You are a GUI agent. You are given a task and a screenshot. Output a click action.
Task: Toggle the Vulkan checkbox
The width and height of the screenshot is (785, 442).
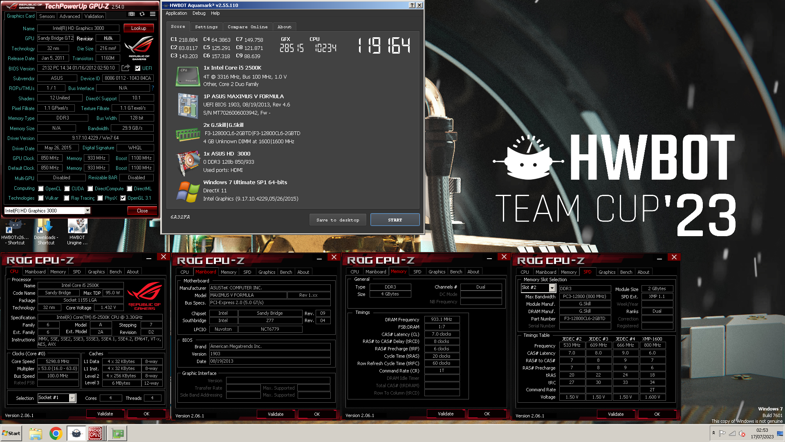41,198
